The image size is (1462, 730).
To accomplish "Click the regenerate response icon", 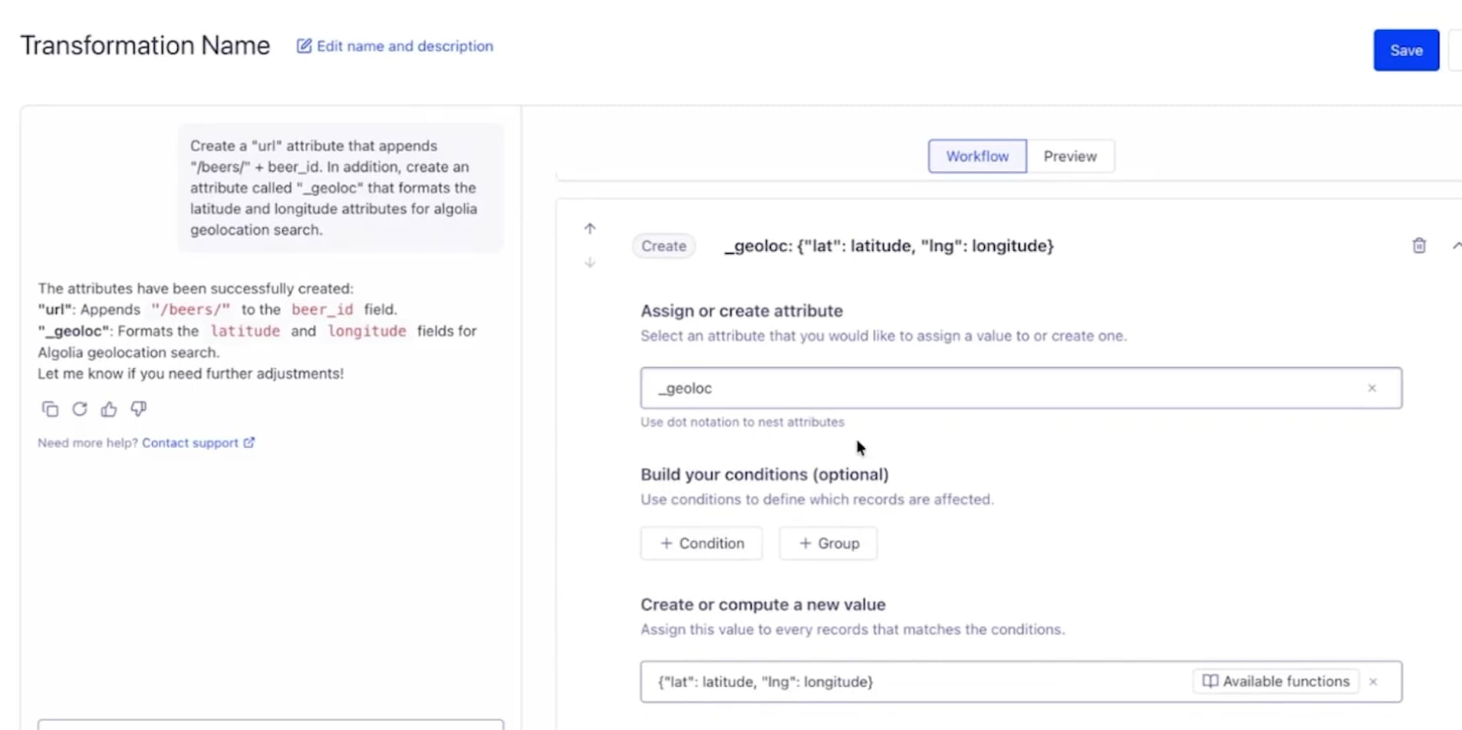I will click(80, 409).
